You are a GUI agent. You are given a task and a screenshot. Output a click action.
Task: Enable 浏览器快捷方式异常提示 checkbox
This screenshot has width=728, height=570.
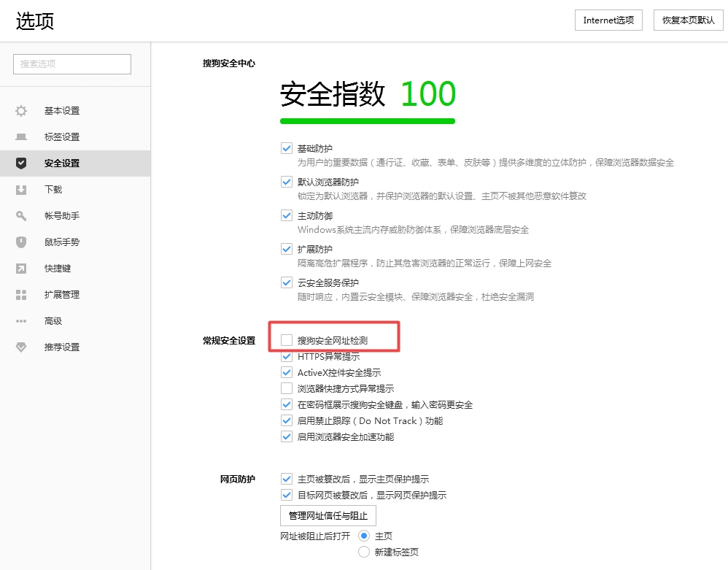287,389
